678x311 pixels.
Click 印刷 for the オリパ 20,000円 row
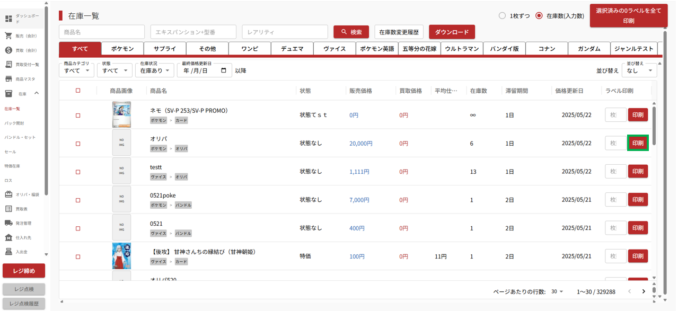[x=638, y=143]
